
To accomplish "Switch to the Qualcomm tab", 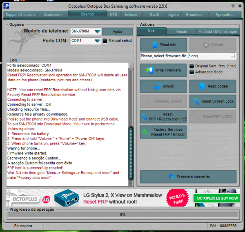I will (53, 15).
